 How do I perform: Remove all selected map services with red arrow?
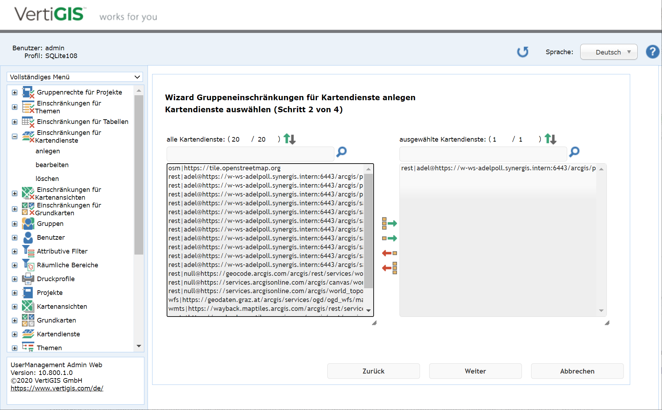point(389,268)
